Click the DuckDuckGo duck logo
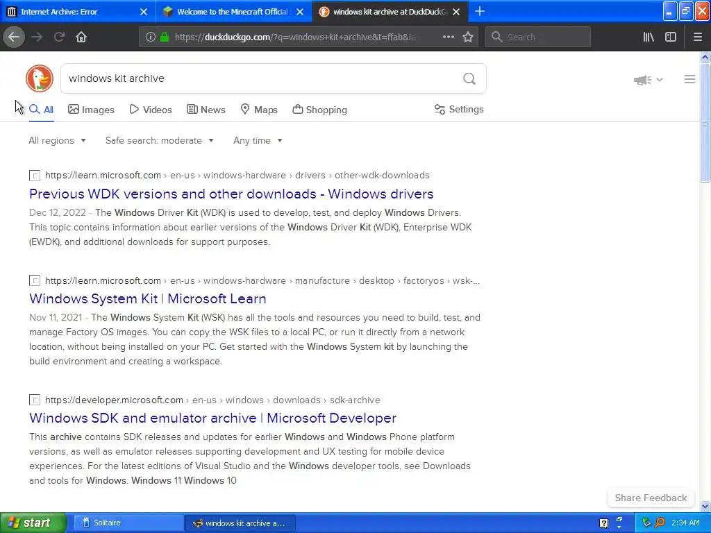This screenshot has height=533, width=711. tap(40, 78)
